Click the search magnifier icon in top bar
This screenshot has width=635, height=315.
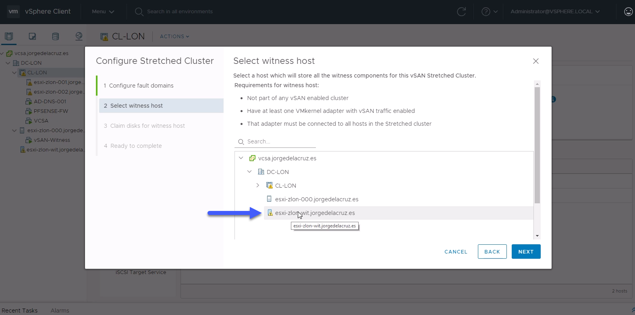tap(139, 12)
